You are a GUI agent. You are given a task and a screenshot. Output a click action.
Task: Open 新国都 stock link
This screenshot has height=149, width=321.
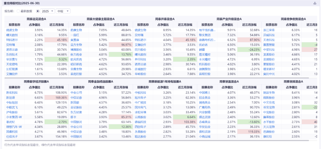(x=75, y=102)
